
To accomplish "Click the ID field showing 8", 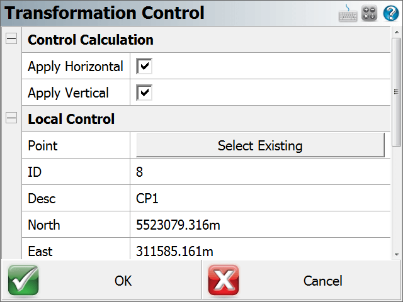I will coord(260,172).
